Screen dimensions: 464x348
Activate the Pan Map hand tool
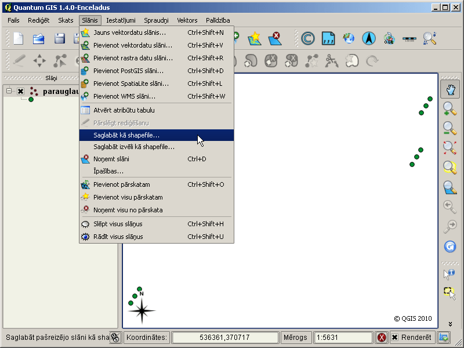click(x=450, y=89)
